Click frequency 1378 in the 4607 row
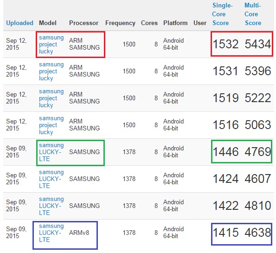Image resolution: width=276 pixels, height=253 pixels. pyautogui.click(x=129, y=179)
